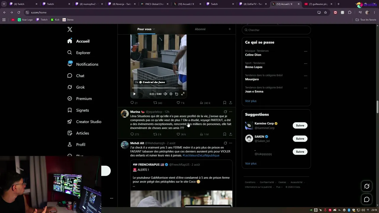The image size is (379, 213).
Task: Click the Chercher search field
Action: [276, 30]
